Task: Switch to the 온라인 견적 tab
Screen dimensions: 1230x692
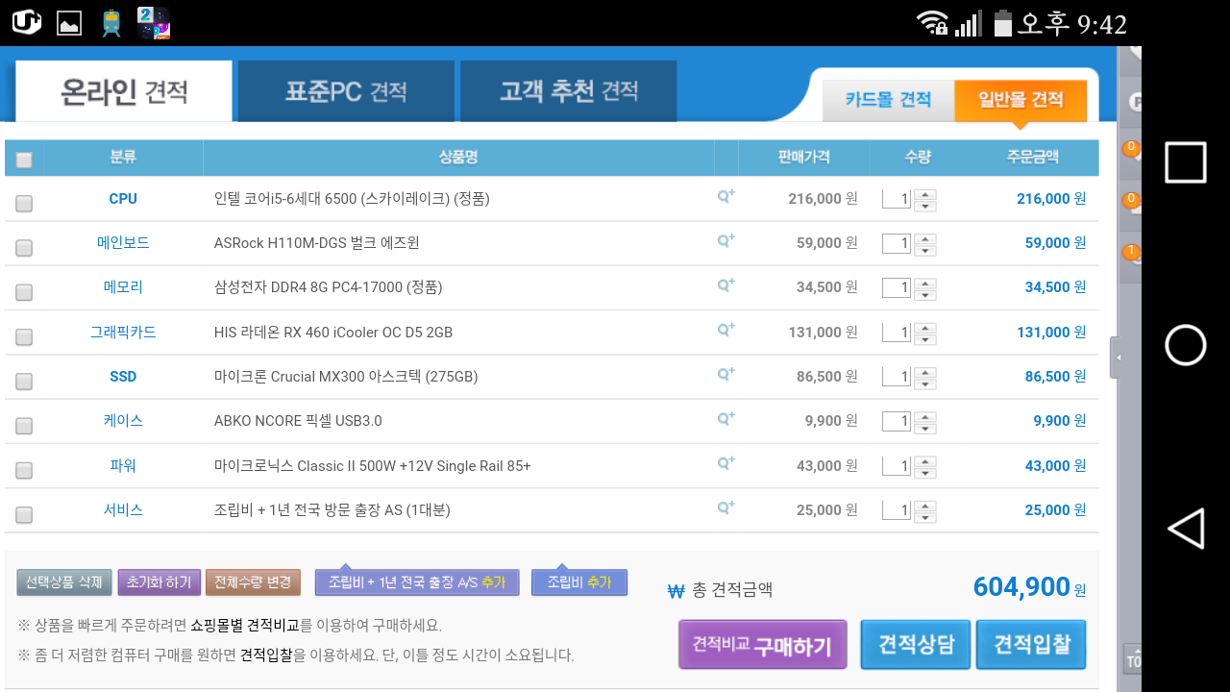Action: coord(124,91)
